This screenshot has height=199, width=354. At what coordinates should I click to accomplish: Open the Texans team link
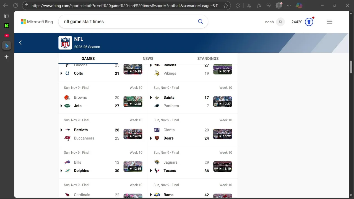[x=170, y=171]
